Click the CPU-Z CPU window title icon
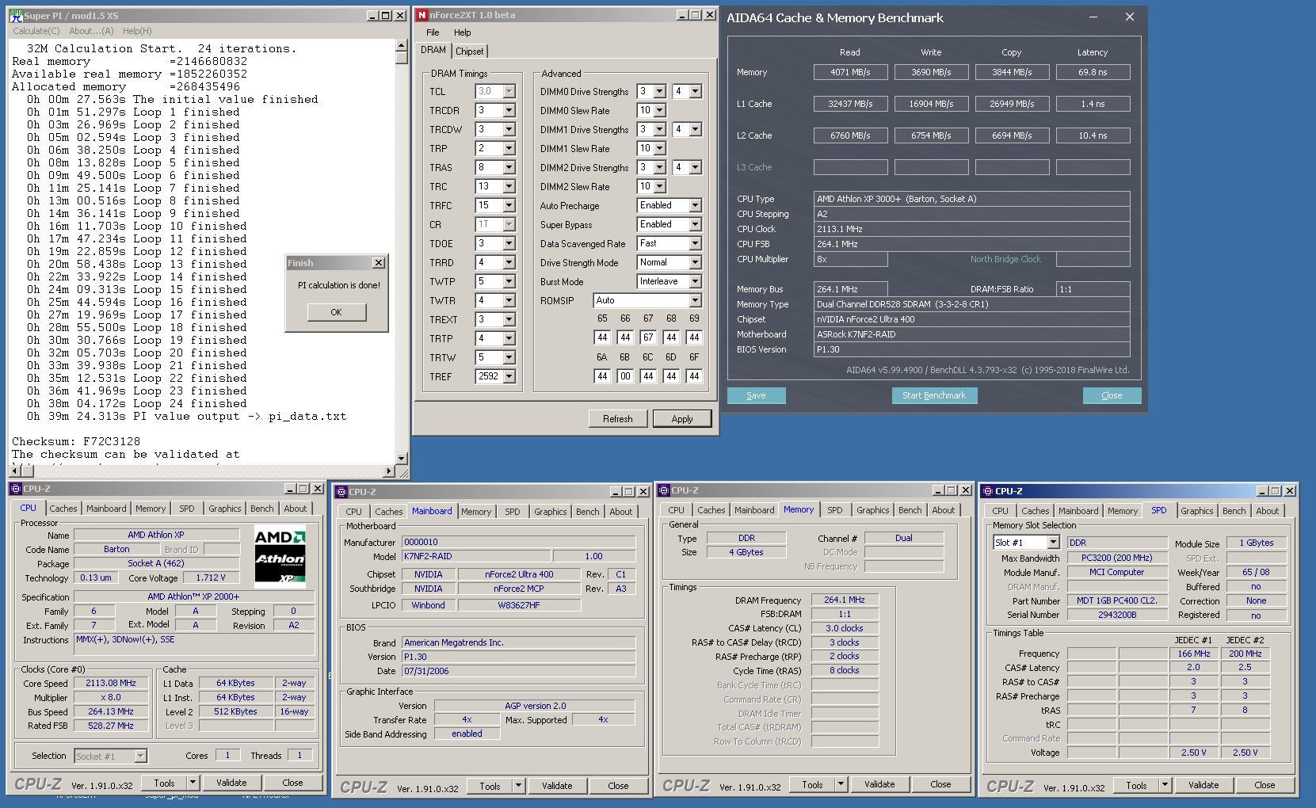The height and width of the screenshot is (808, 1316). click(x=16, y=489)
